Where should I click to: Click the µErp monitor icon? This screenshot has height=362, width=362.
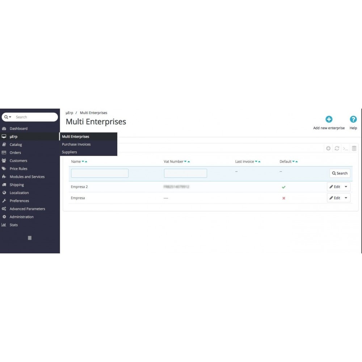click(4, 136)
